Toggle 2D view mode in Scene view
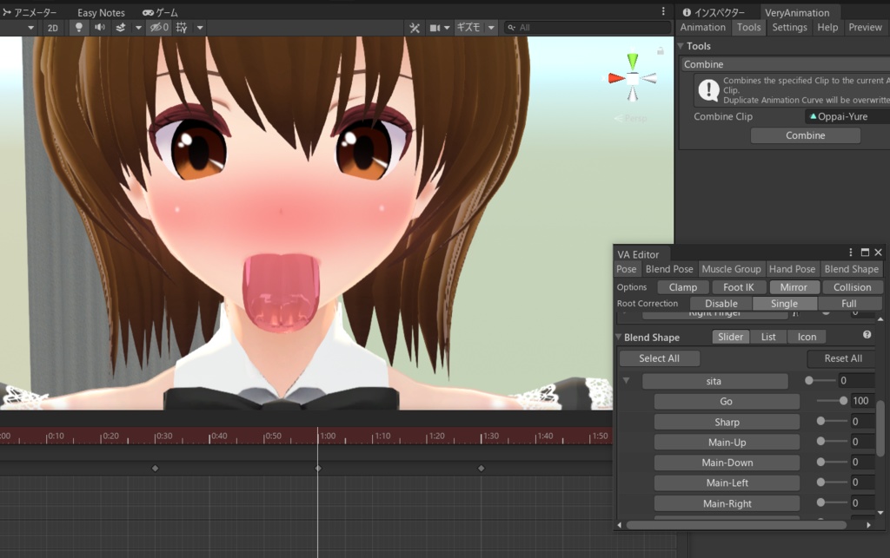The width and height of the screenshot is (890, 558). tap(53, 27)
